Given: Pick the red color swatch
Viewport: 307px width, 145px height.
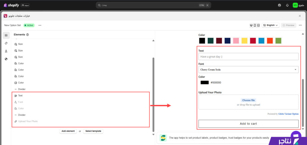Looking at the screenshot, I should (x=253, y=41).
